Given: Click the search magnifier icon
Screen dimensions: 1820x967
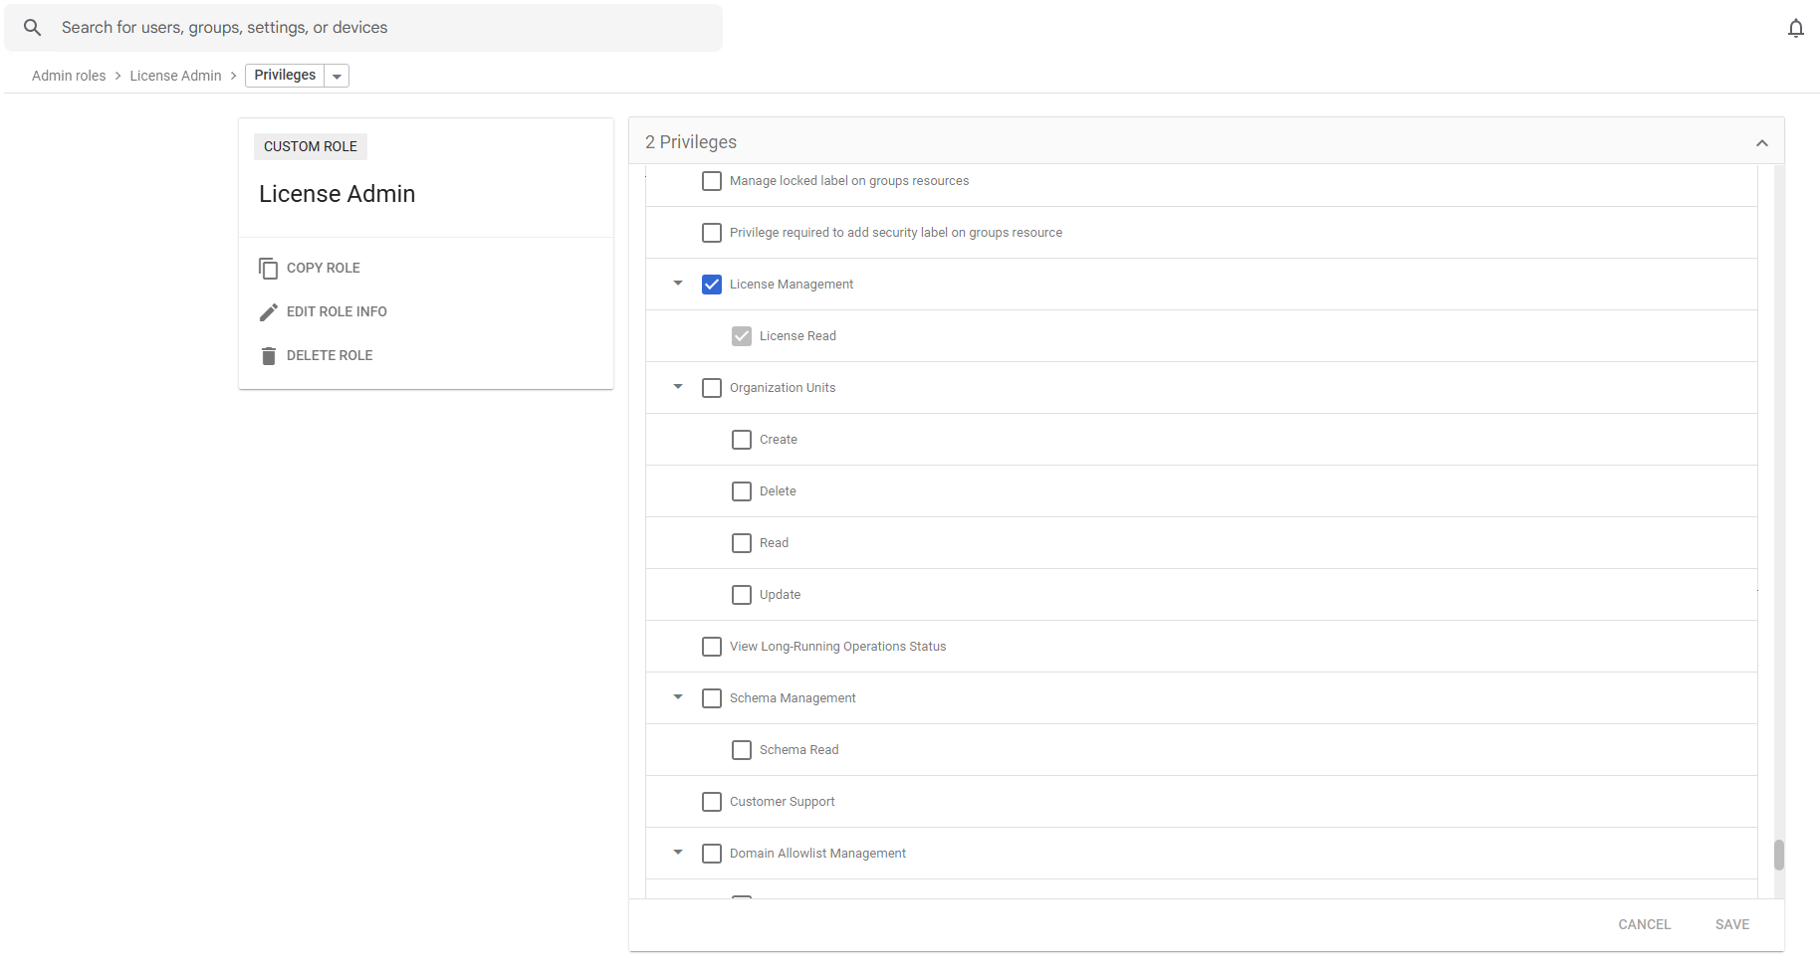Looking at the screenshot, I should (x=33, y=28).
